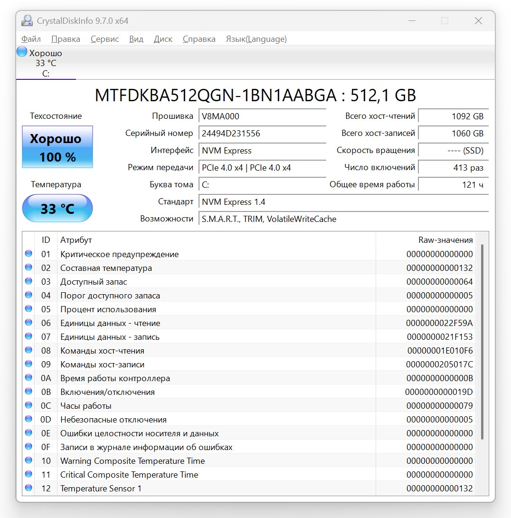Click the Серийный номер field
511x518 pixels.
coord(263,134)
